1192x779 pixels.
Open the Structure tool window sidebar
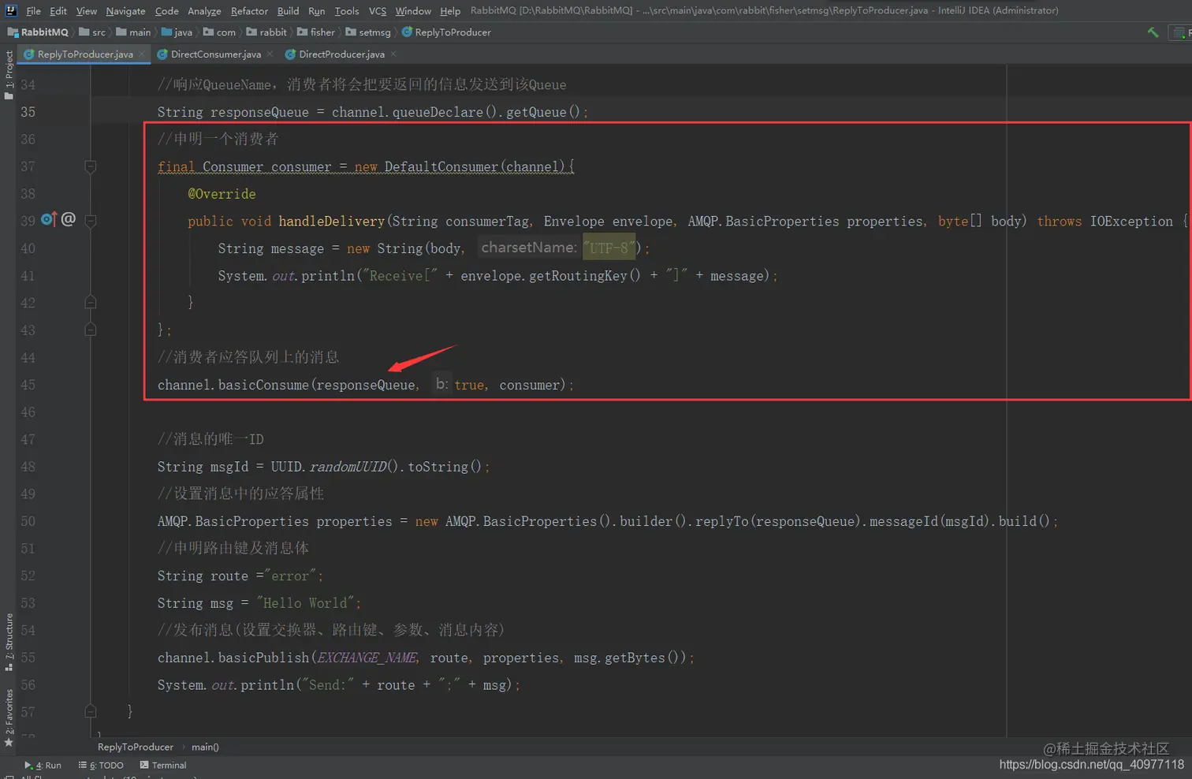click(9, 642)
